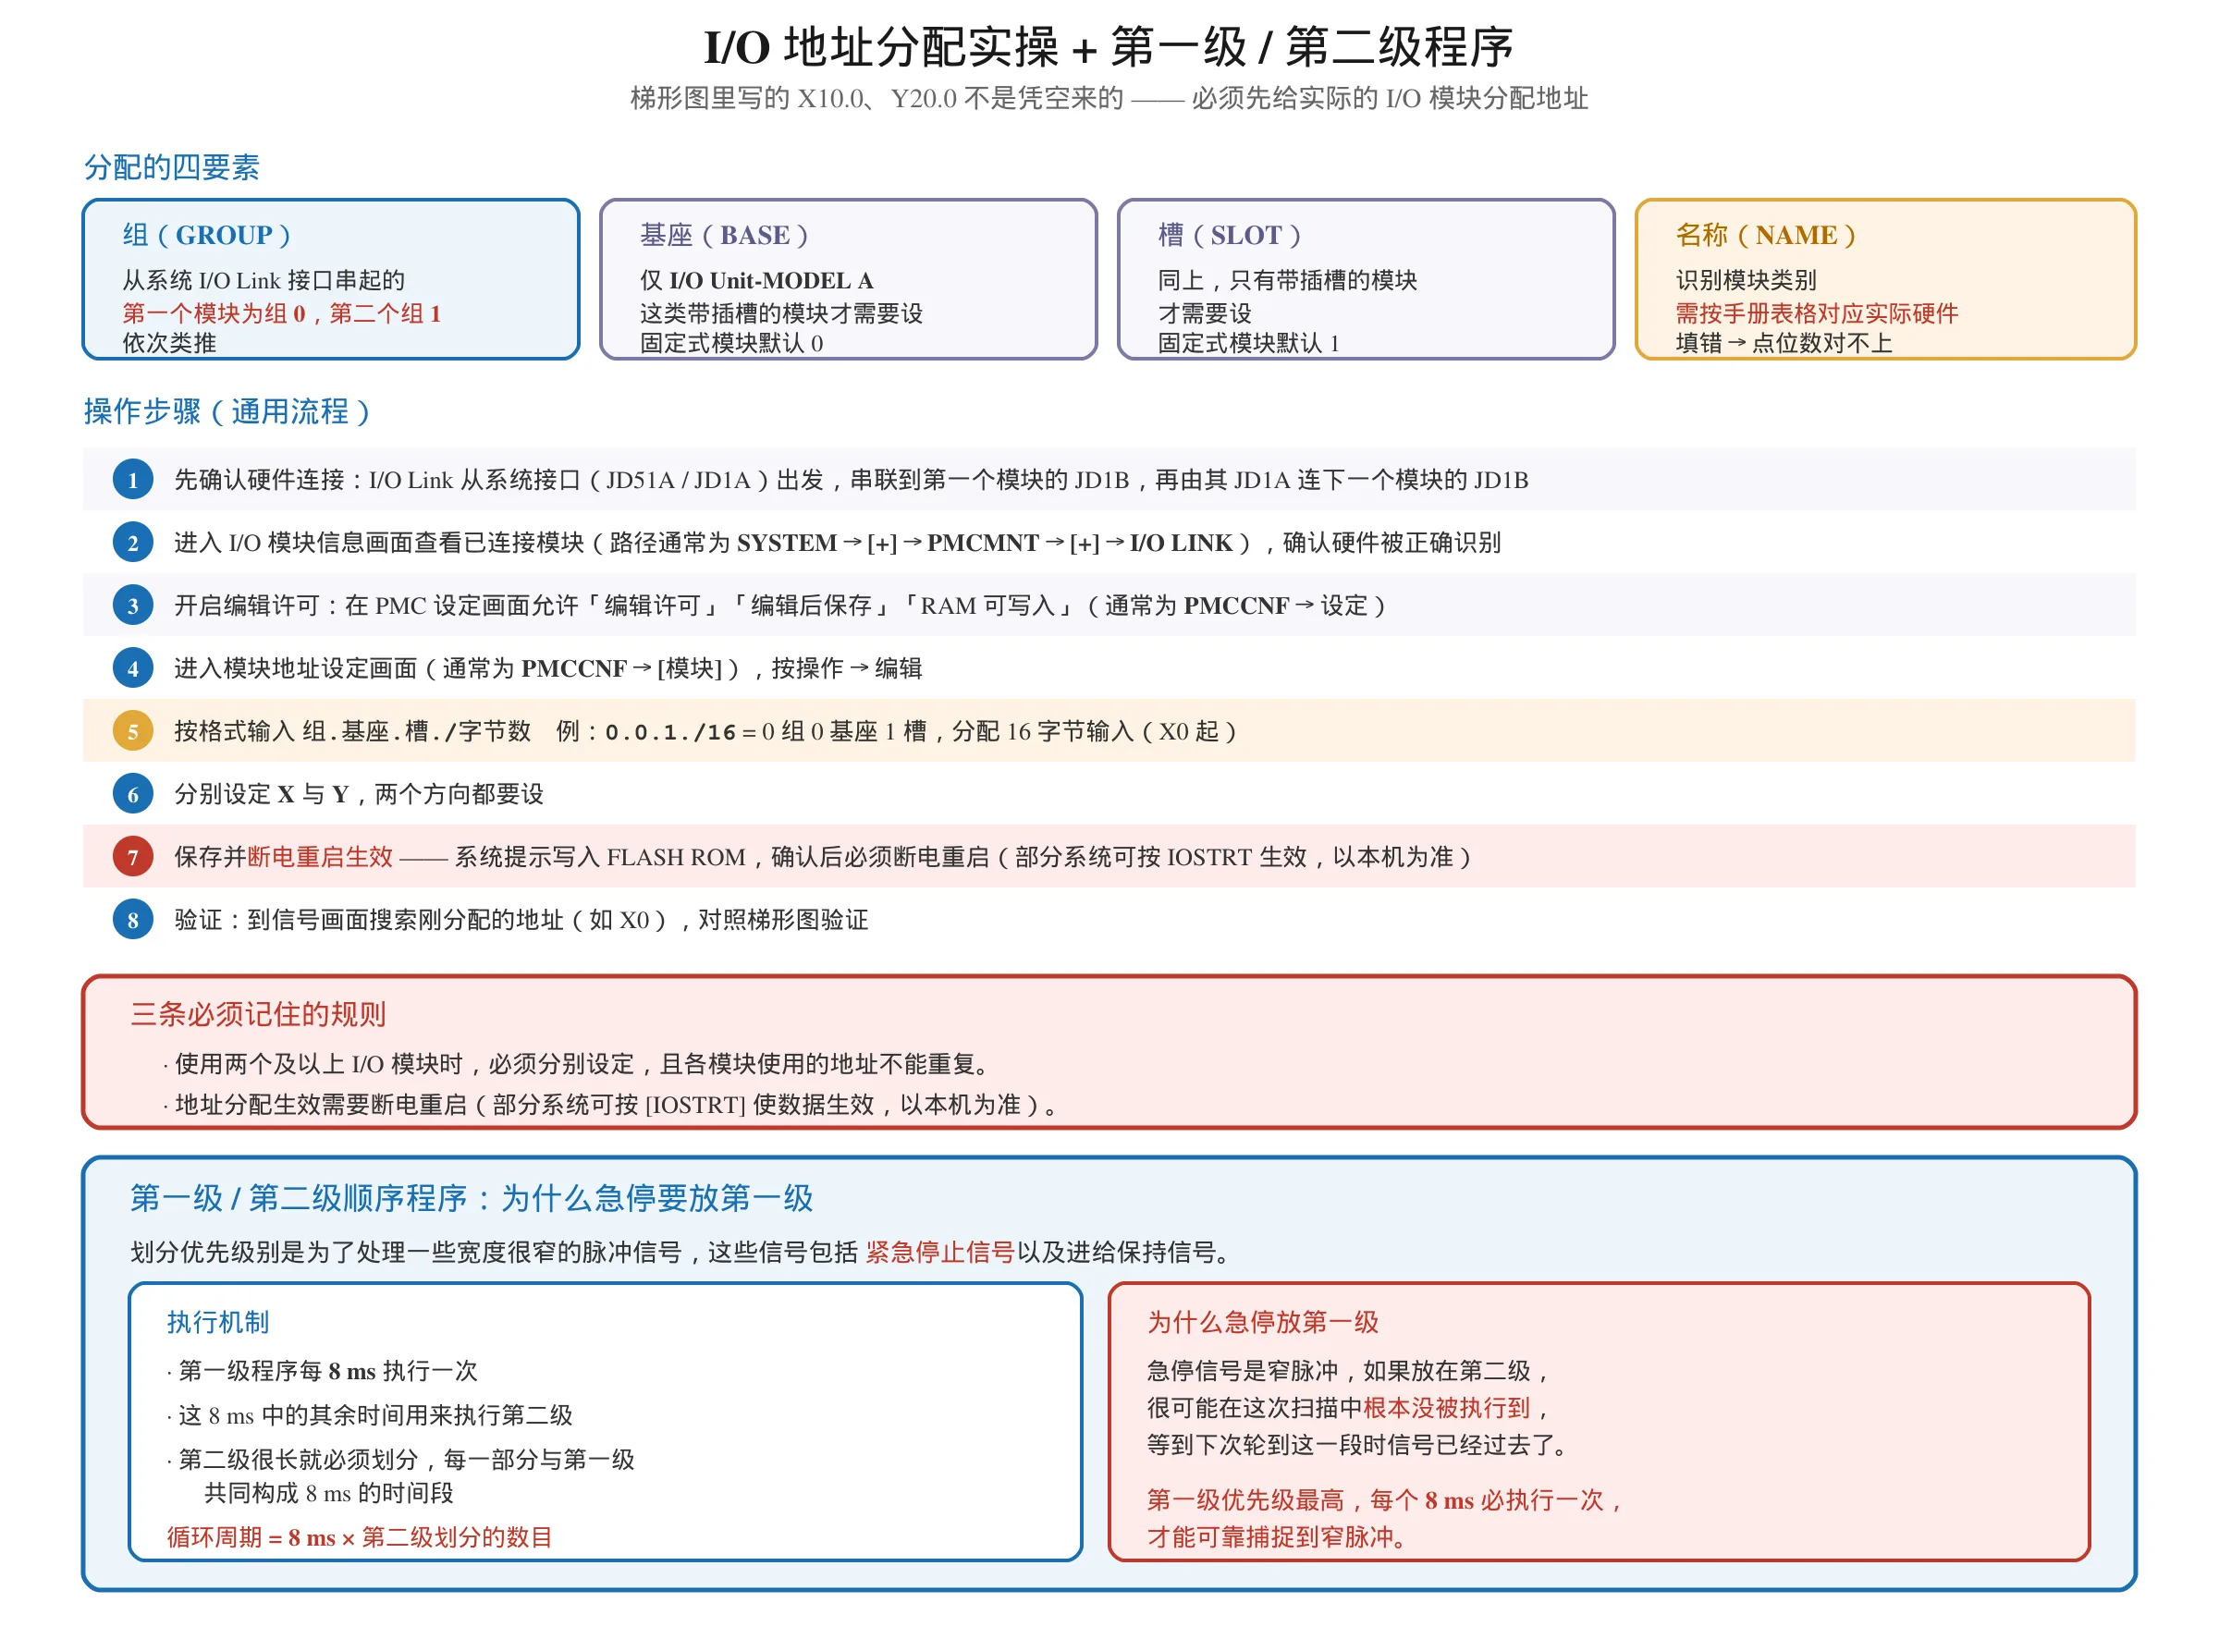Click red text 第一个模块为组 0，第二个组 1
This screenshot has height=1627, width=2219.
[x=282, y=313]
